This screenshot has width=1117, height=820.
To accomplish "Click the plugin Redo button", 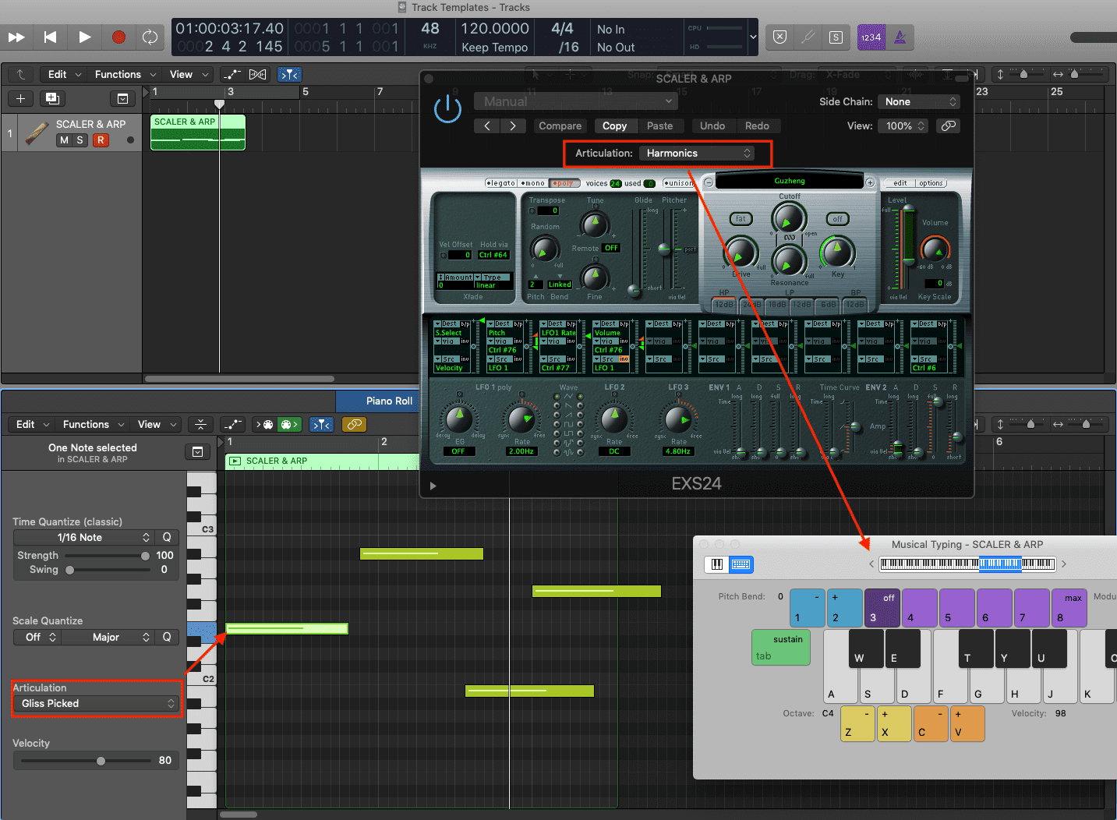I will pyautogui.click(x=757, y=125).
